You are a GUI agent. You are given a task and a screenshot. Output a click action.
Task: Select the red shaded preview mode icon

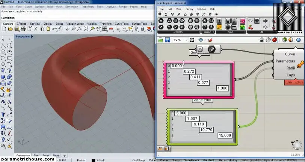tap(275, 40)
